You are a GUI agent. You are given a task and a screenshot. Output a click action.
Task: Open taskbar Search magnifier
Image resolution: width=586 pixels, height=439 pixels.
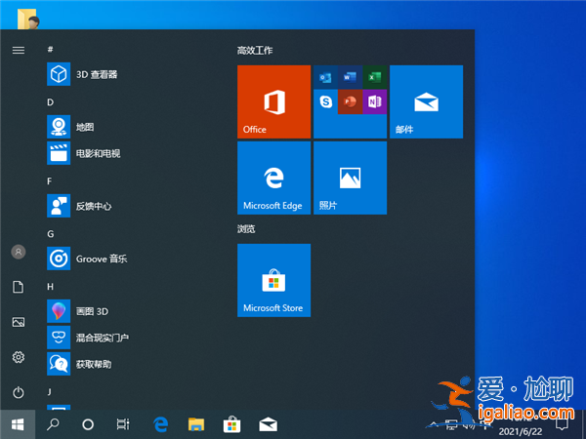coord(53,424)
